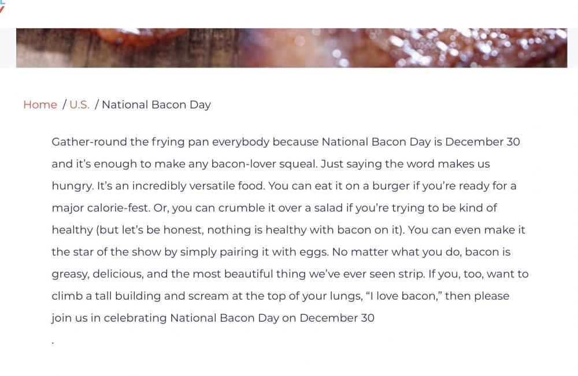The image size is (578, 376).
Task: Click the words "incredibly versatile food"
Action: (198, 186)
